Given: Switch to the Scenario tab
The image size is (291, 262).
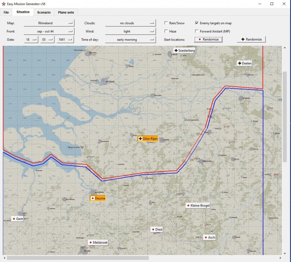Looking at the screenshot, I should pos(44,12).
